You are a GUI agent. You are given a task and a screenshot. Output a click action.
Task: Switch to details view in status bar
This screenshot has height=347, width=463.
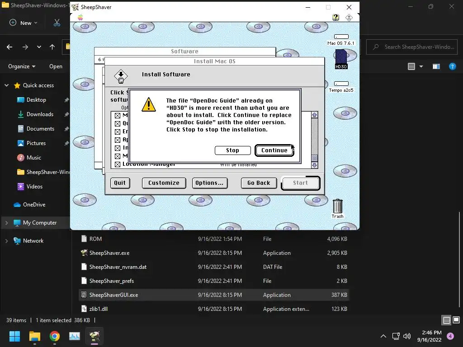[x=446, y=320]
